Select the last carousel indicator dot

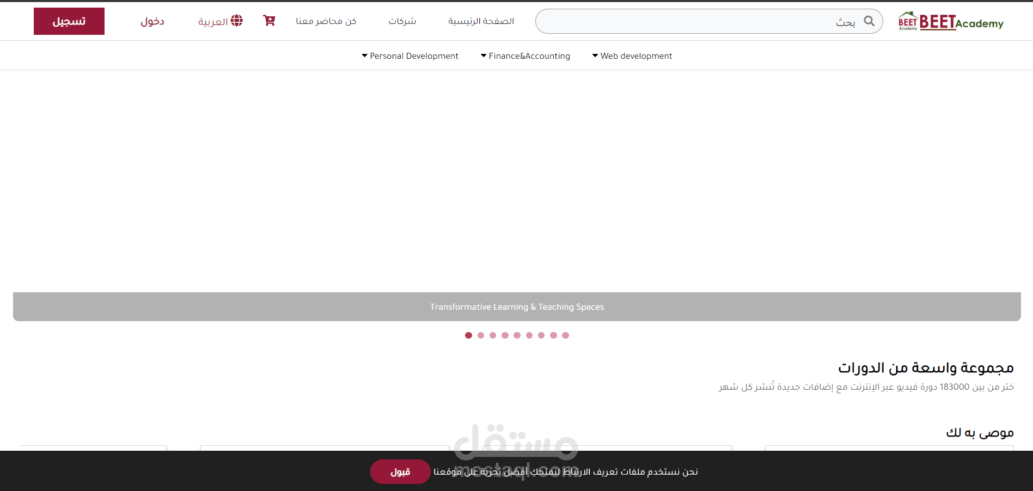tap(565, 335)
